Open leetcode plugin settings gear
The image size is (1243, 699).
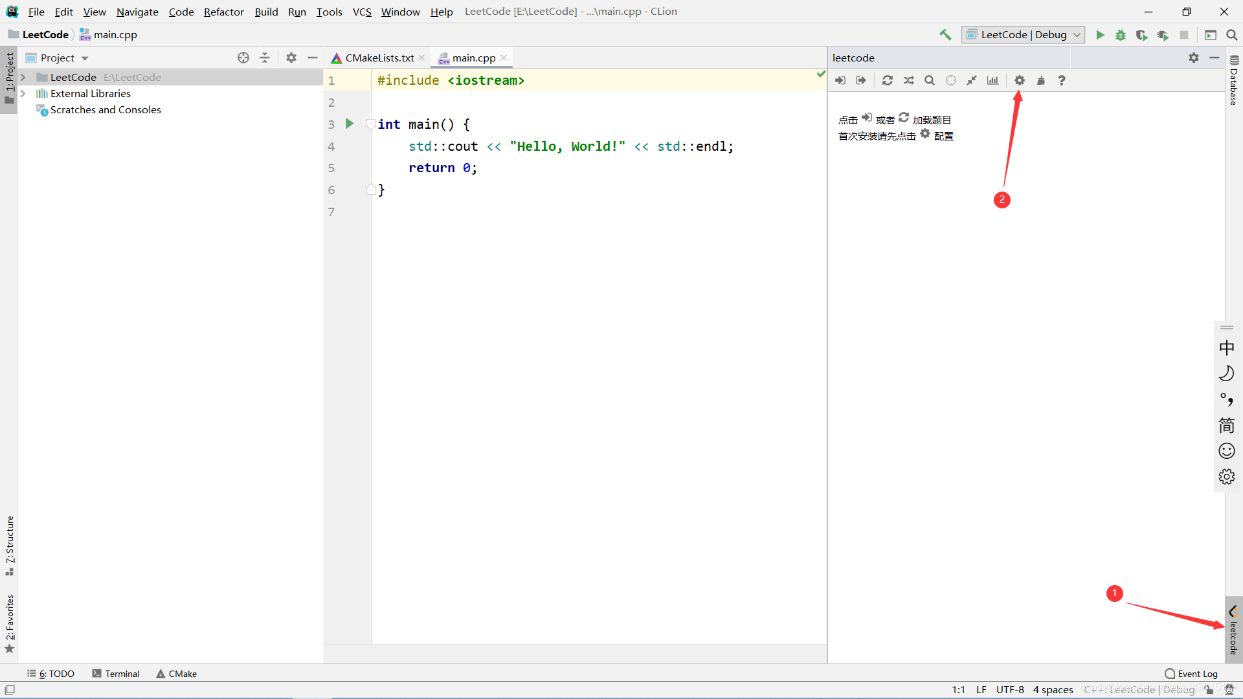(x=1020, y=80)
